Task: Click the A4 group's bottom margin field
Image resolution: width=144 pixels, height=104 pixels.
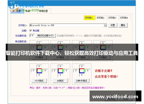Action: click(x=60, y=75)
